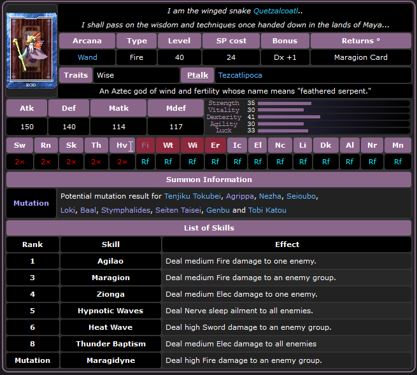Click the Hv resistance header cell
The image size is (417, 375).
coord(121,146)
